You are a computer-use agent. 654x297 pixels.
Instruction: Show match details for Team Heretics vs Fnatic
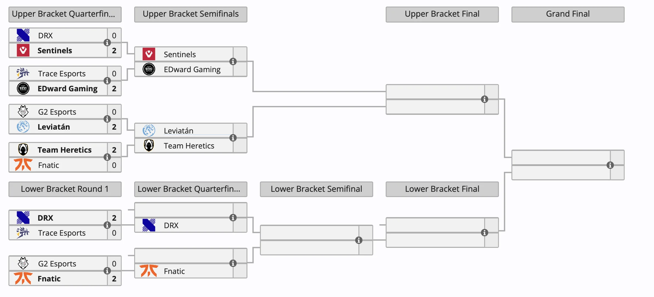(x=107, y=157)
